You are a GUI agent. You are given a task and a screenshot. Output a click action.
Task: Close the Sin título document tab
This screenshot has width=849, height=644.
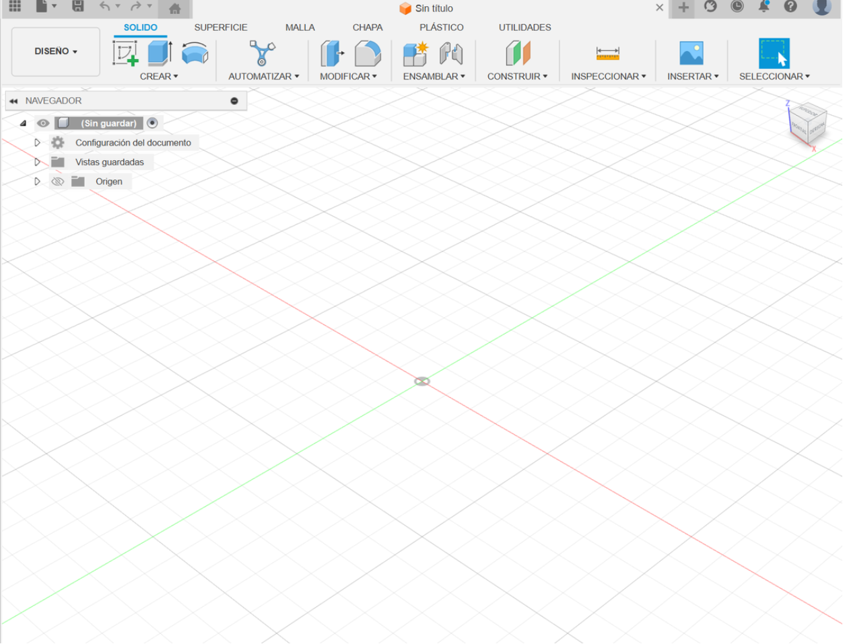[660, 8]
